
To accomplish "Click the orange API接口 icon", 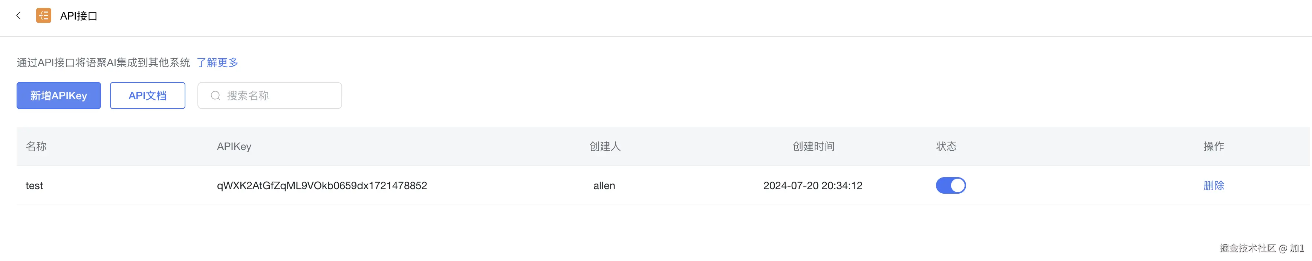I will click(x=44, y=16).
